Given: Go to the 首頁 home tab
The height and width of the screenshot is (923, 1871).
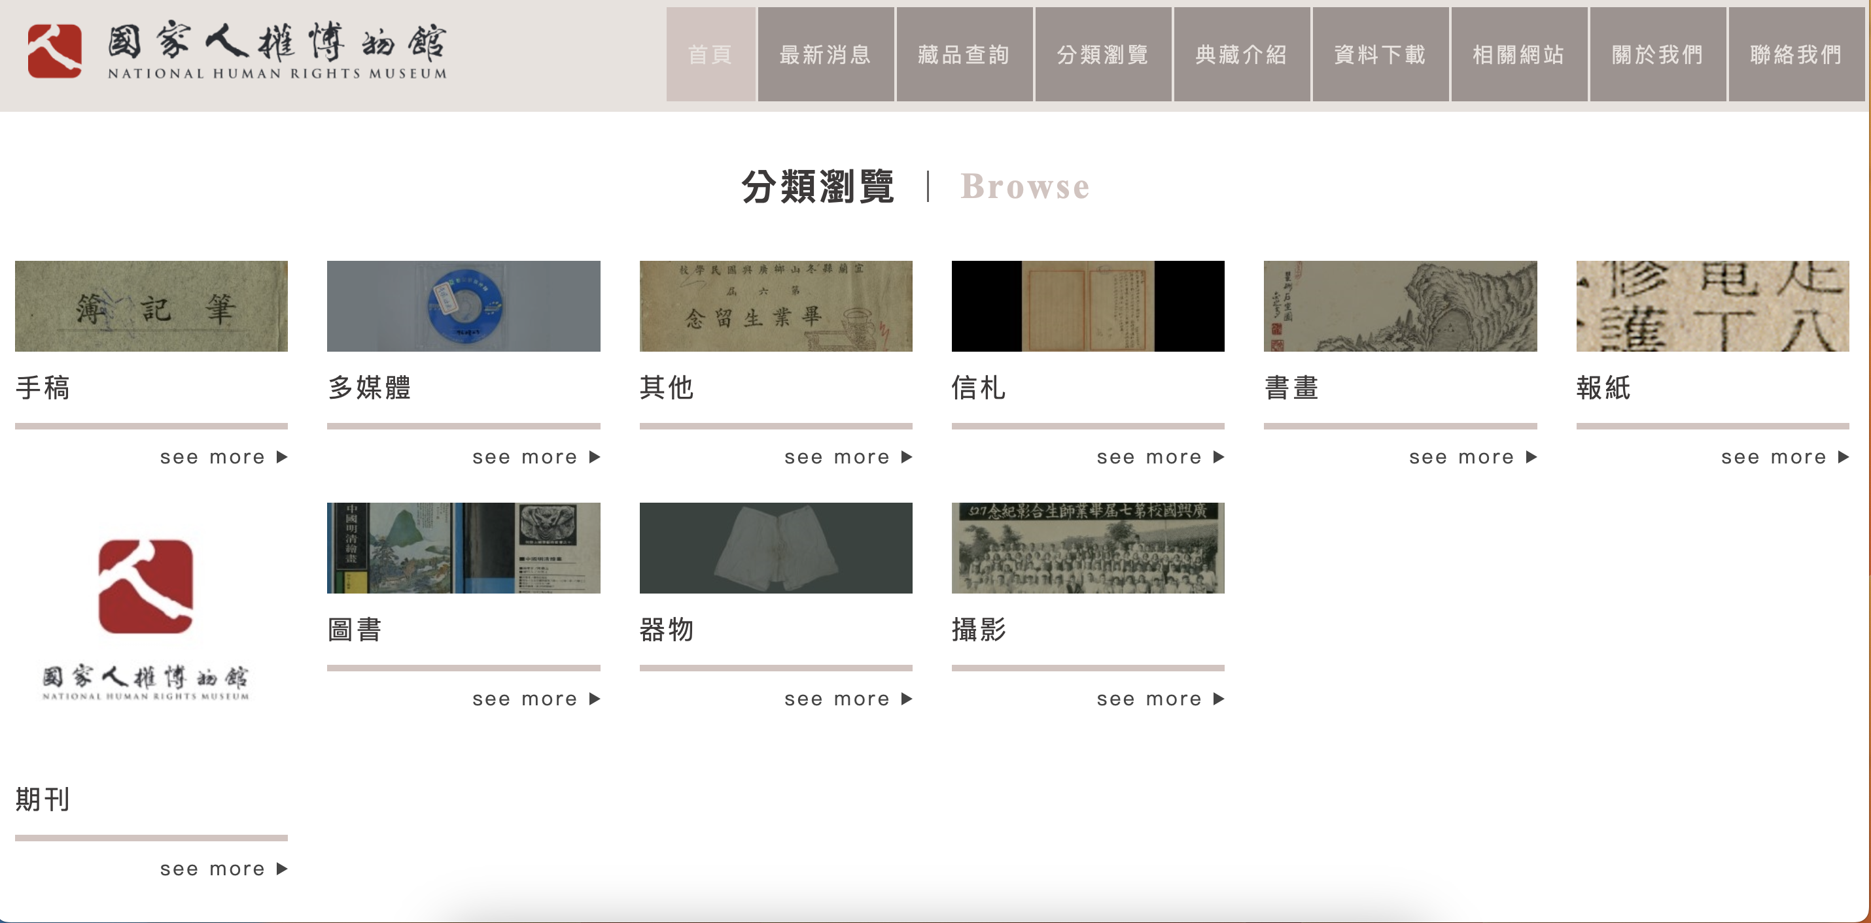Looking at the screenshot, I should (x=710, y=54).
